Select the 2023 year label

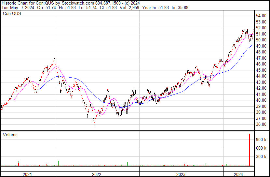tap(181, 174)
